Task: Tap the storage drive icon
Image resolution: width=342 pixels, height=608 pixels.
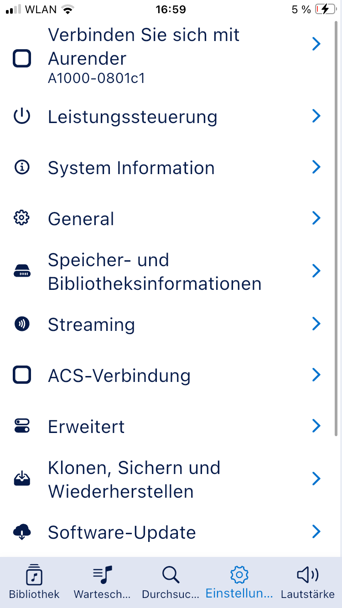Action: (22, 272)
